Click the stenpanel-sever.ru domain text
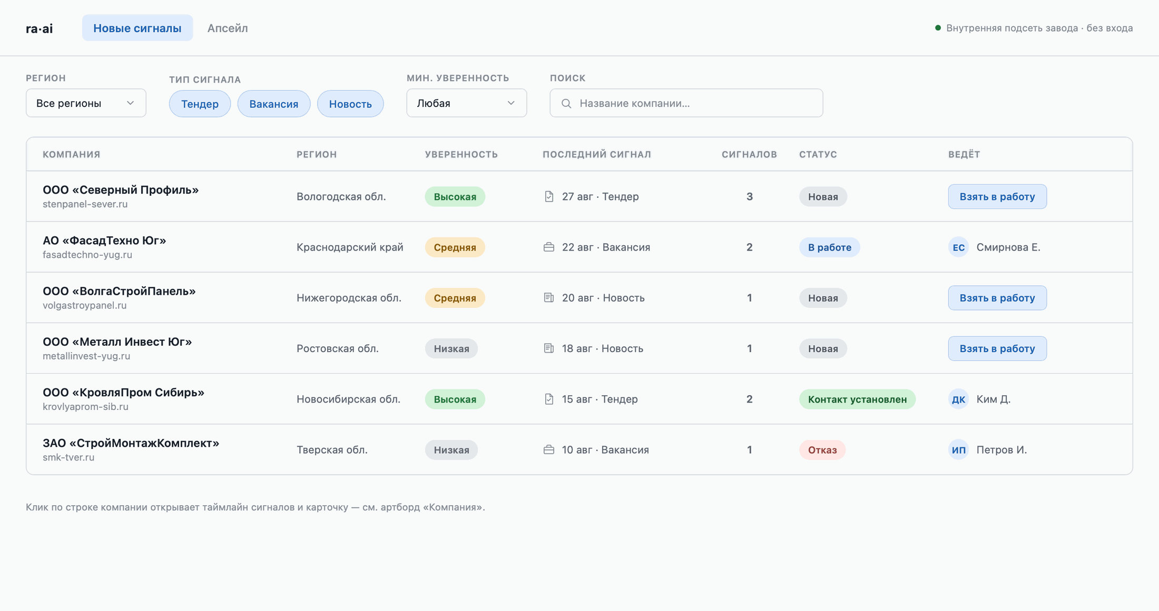This screenshot has height=611, width=1159. point(85,204)
